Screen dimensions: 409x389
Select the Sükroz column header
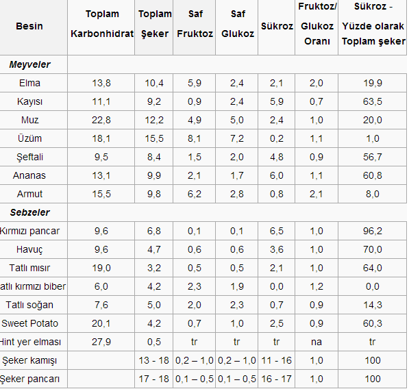(277, 26)
